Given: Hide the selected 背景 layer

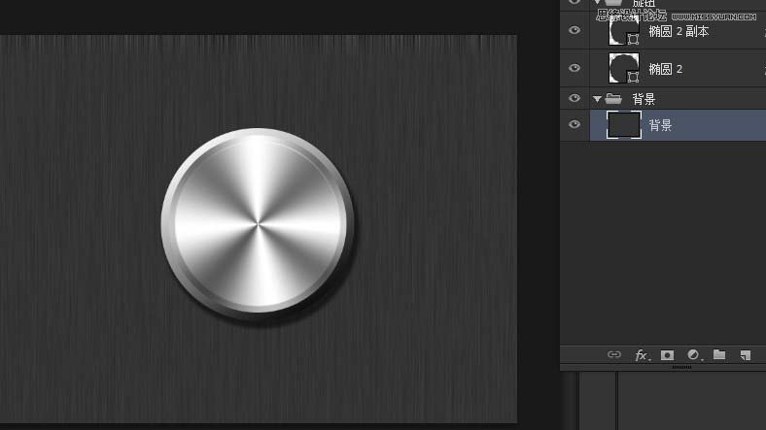Looking at the screenshot, I should point(574,124).
